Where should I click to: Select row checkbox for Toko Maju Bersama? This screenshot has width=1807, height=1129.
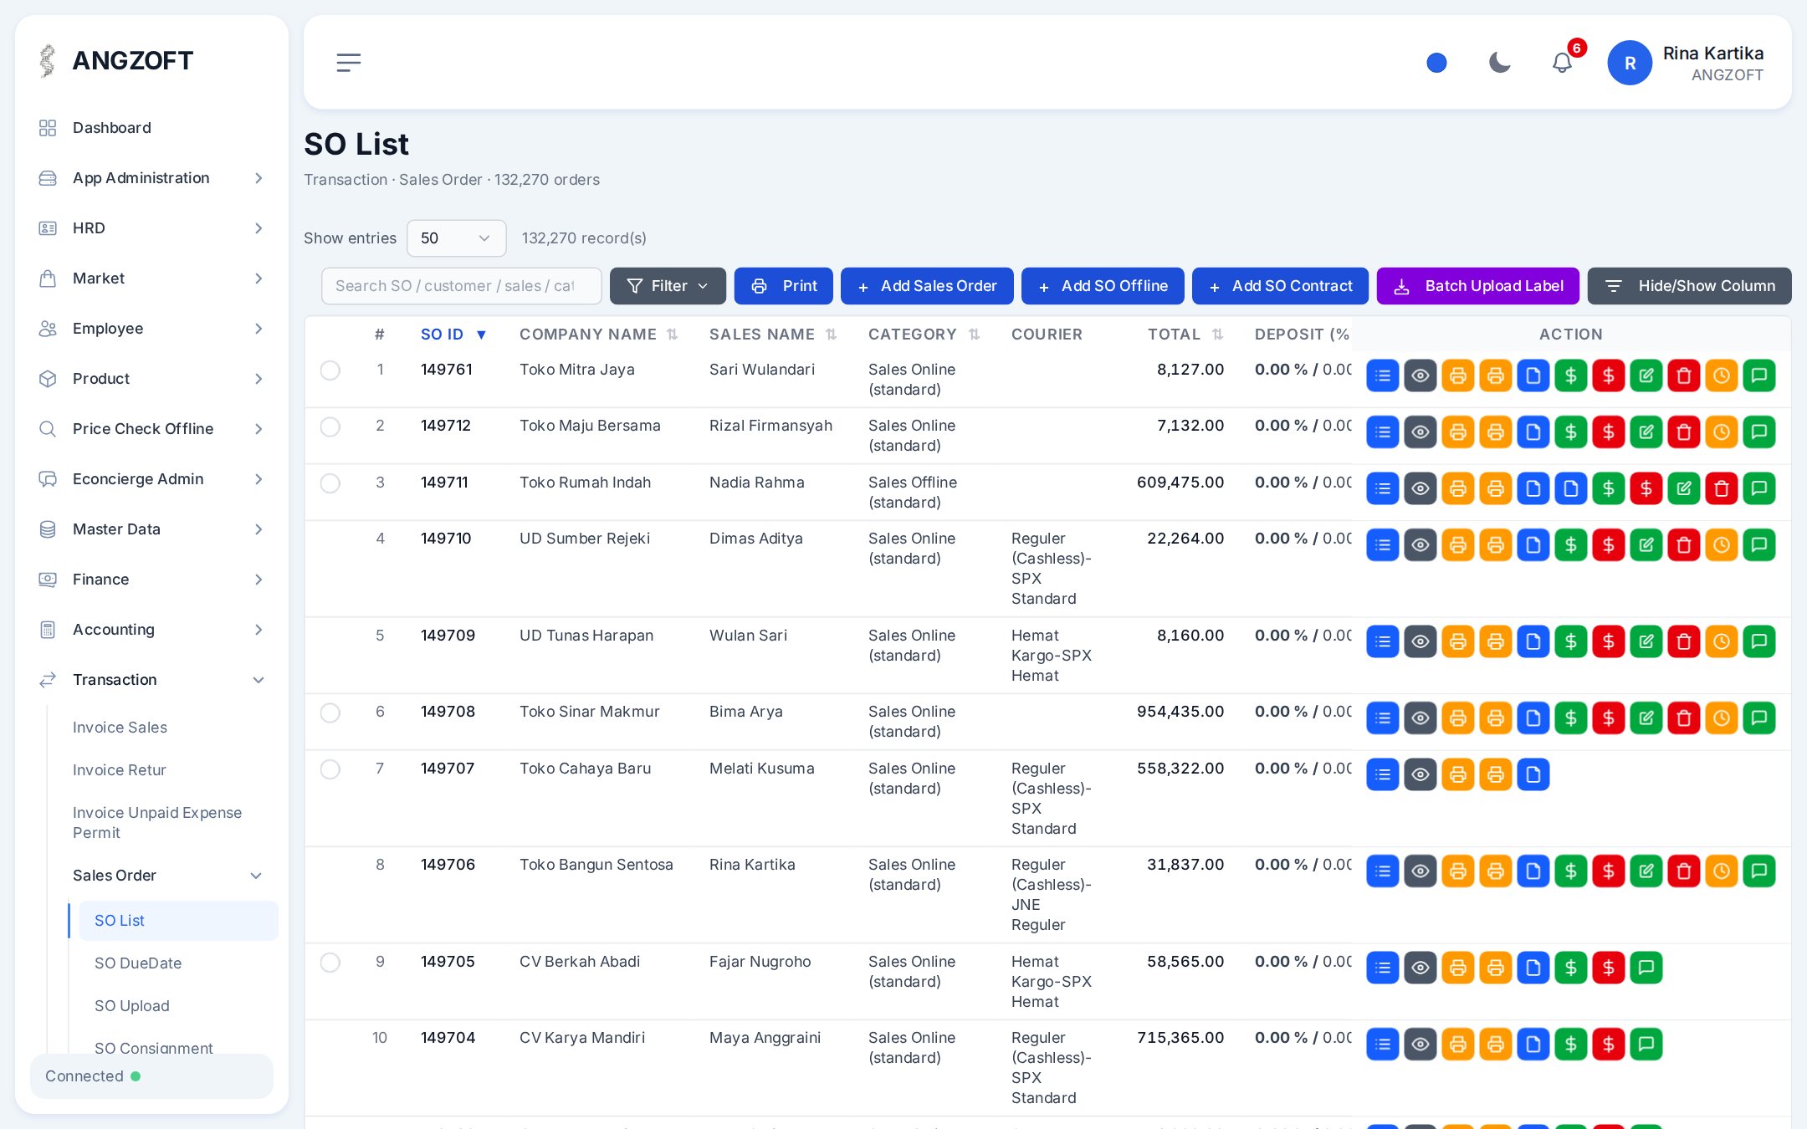(x=330, y=427)
